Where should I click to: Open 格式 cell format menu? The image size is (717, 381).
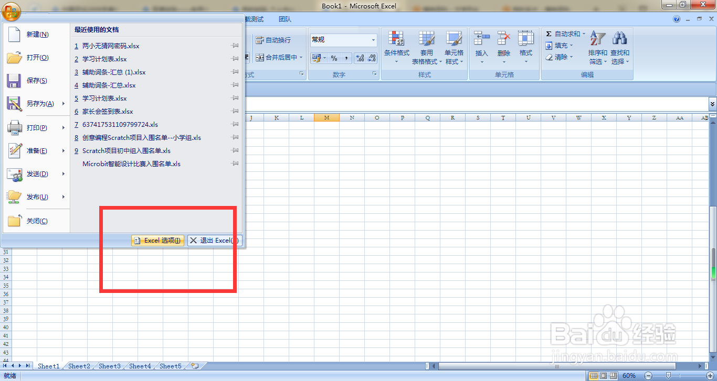525,48
